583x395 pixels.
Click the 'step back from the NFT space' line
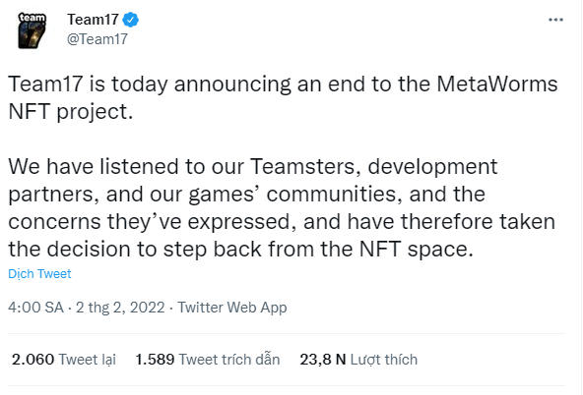pos(240,249)
